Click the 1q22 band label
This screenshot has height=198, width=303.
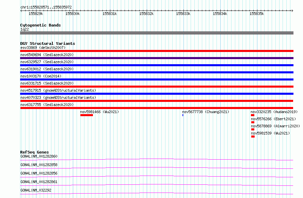[25, 29]
